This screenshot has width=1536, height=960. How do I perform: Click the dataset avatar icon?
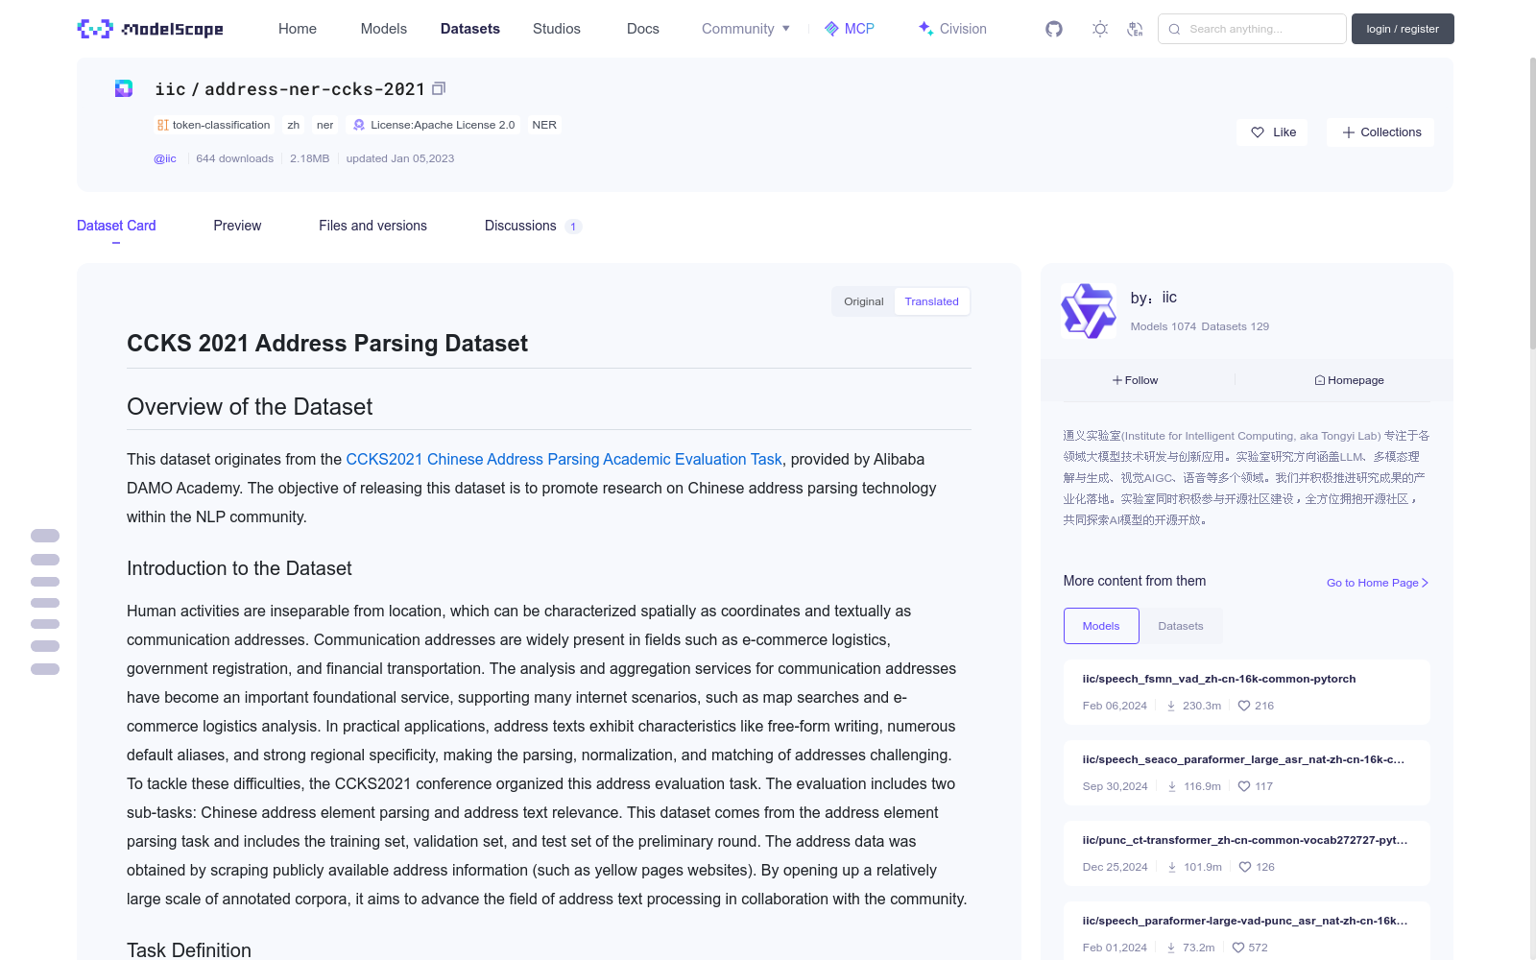[x=124, y=88]
